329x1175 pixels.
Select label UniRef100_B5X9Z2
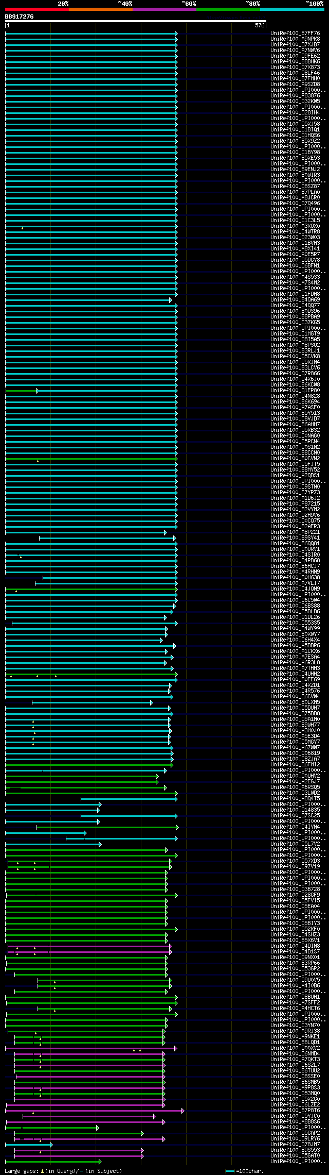pyautogui.click(x=295, y=141)
